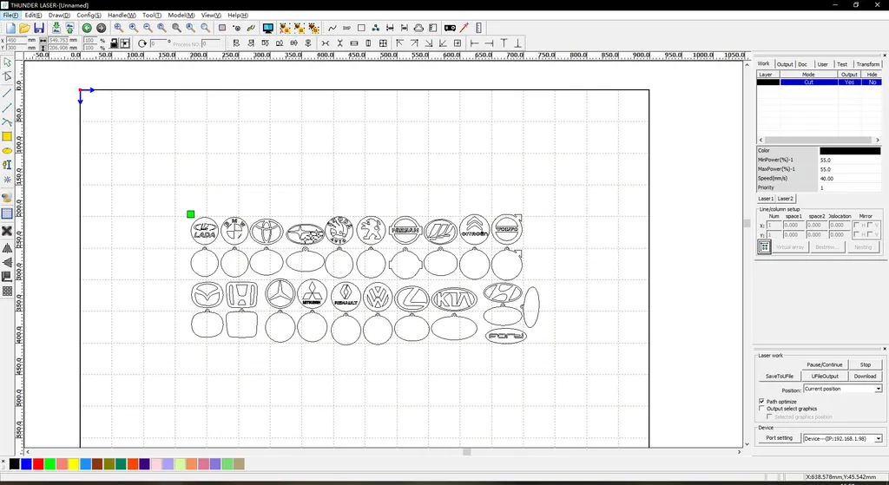
Task: Click the green Undo arrow
Action: coord(87,28)
